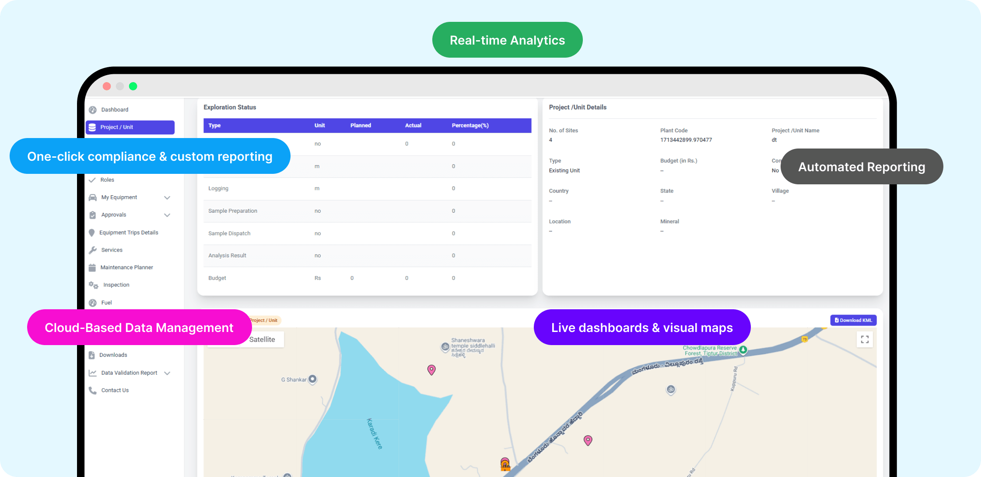Click the pink marker near Shaneshwara temple

click(431, 370)
